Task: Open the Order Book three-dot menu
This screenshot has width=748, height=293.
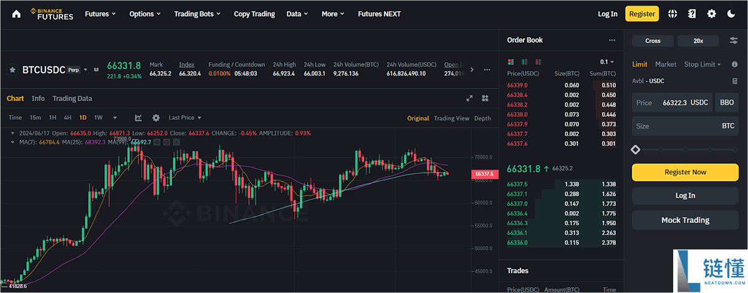Action: (612, 40)
